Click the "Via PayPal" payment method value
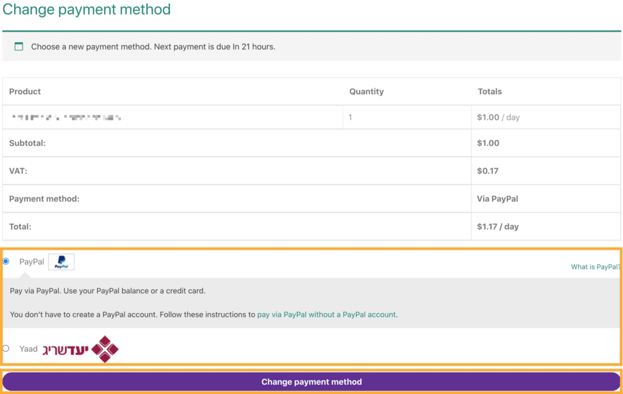 [x=498, y=199]
